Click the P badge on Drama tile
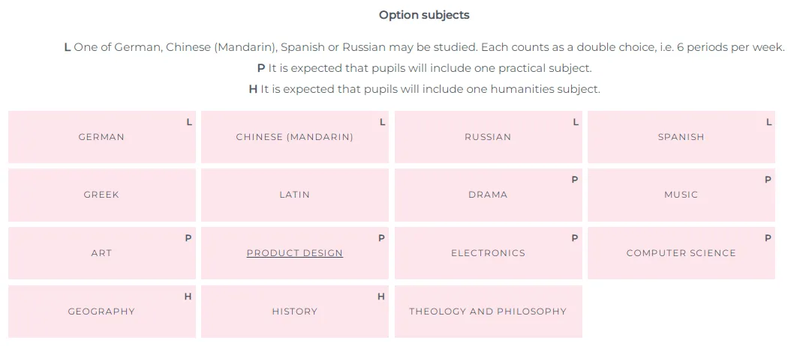Image resolution: width=788 pixels, height=346 pixels. click(x=575, y=180)
